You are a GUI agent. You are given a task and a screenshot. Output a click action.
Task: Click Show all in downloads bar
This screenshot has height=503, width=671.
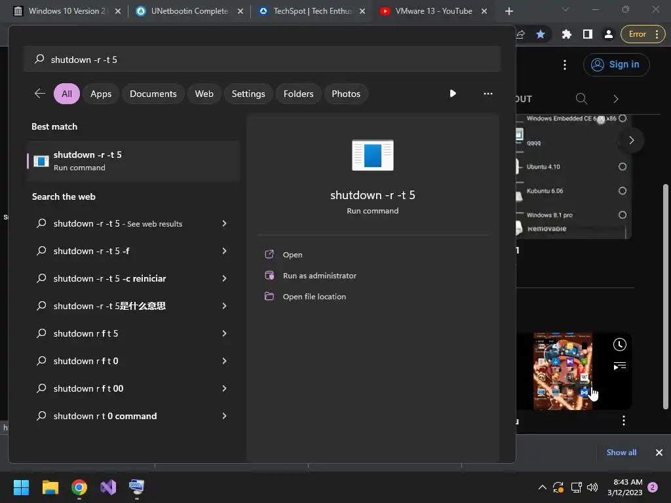621,453
